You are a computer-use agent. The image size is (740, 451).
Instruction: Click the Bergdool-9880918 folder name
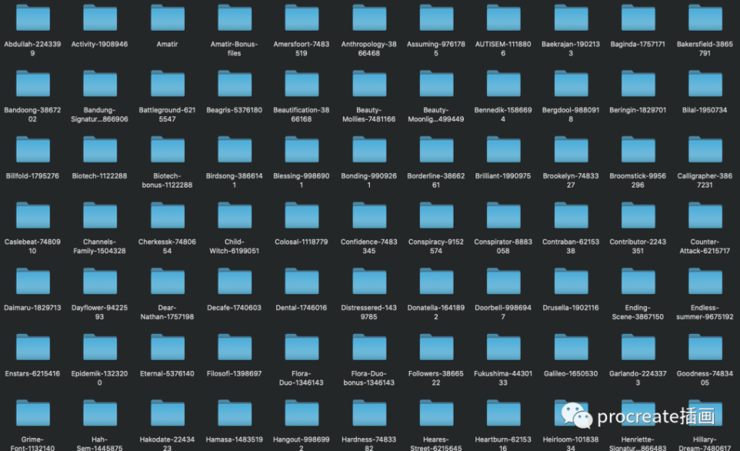(x=571, y=115)
